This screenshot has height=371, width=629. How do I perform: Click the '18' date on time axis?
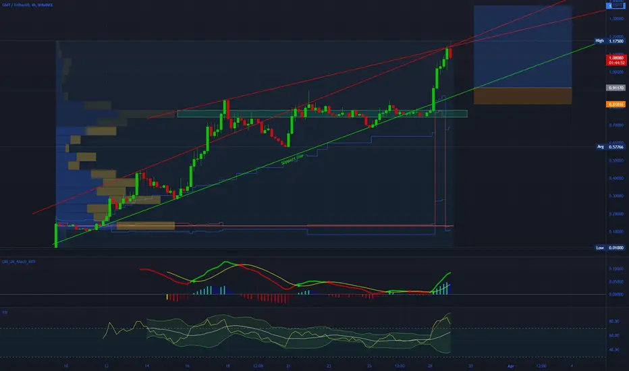(x=227, y=366)
